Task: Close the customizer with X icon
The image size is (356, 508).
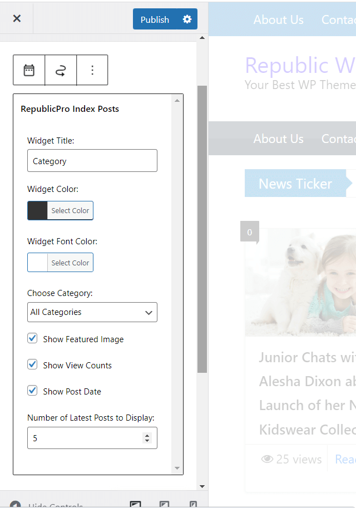Action: click(x=17, y=18)
